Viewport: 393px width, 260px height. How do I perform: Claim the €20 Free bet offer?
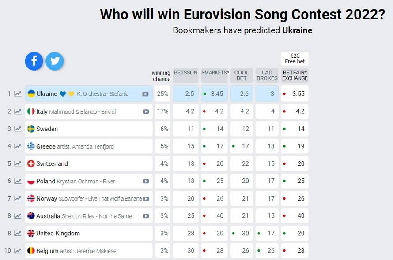click(294, 58)
